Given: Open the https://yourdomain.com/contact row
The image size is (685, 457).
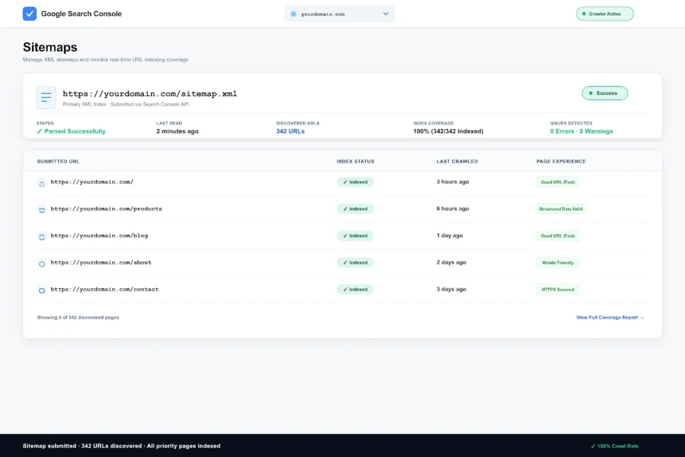Looking at the screenshot, I should point(342,289).
